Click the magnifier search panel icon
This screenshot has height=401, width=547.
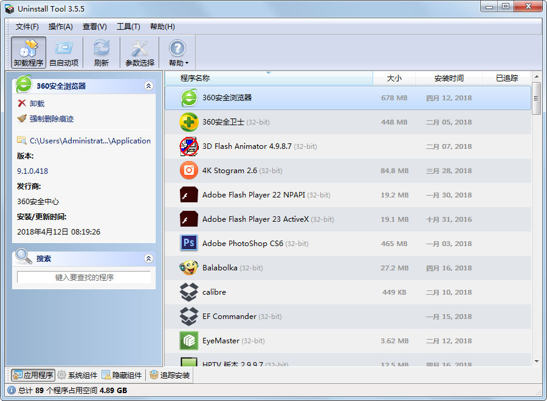[23, 256]
